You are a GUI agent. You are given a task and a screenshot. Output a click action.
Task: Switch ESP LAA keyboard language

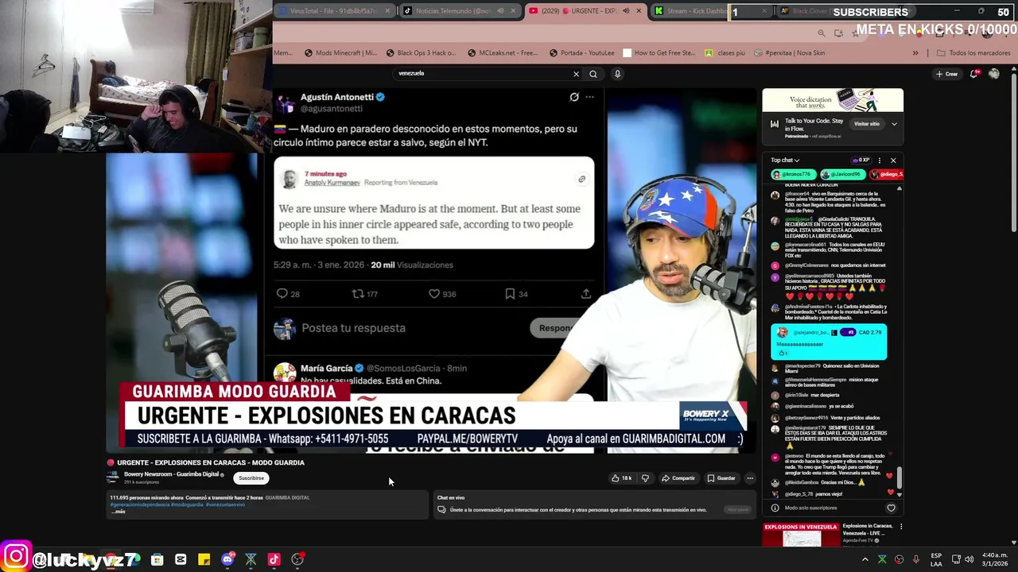pos(936,559)
